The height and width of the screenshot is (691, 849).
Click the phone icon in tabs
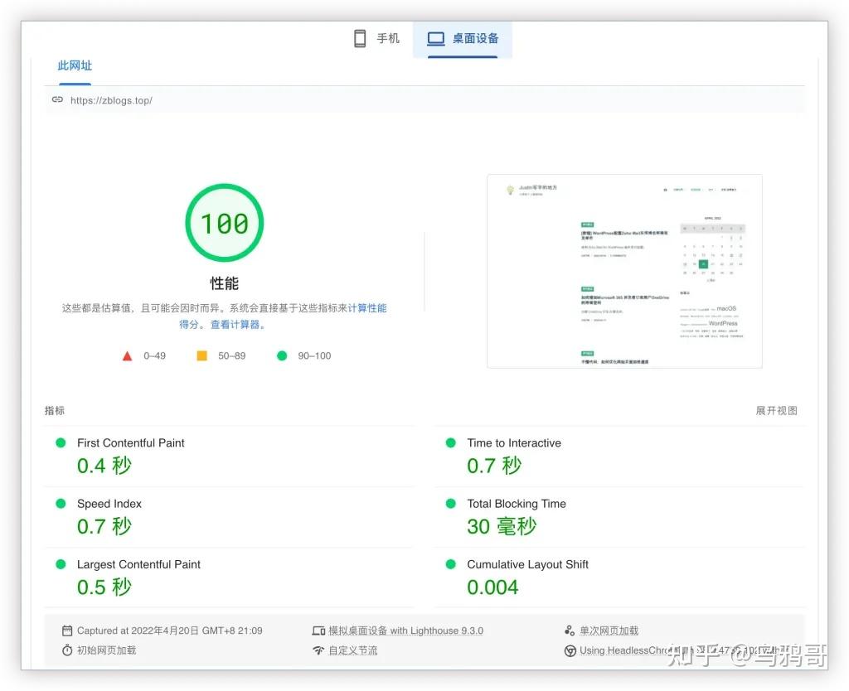point(360,38)
